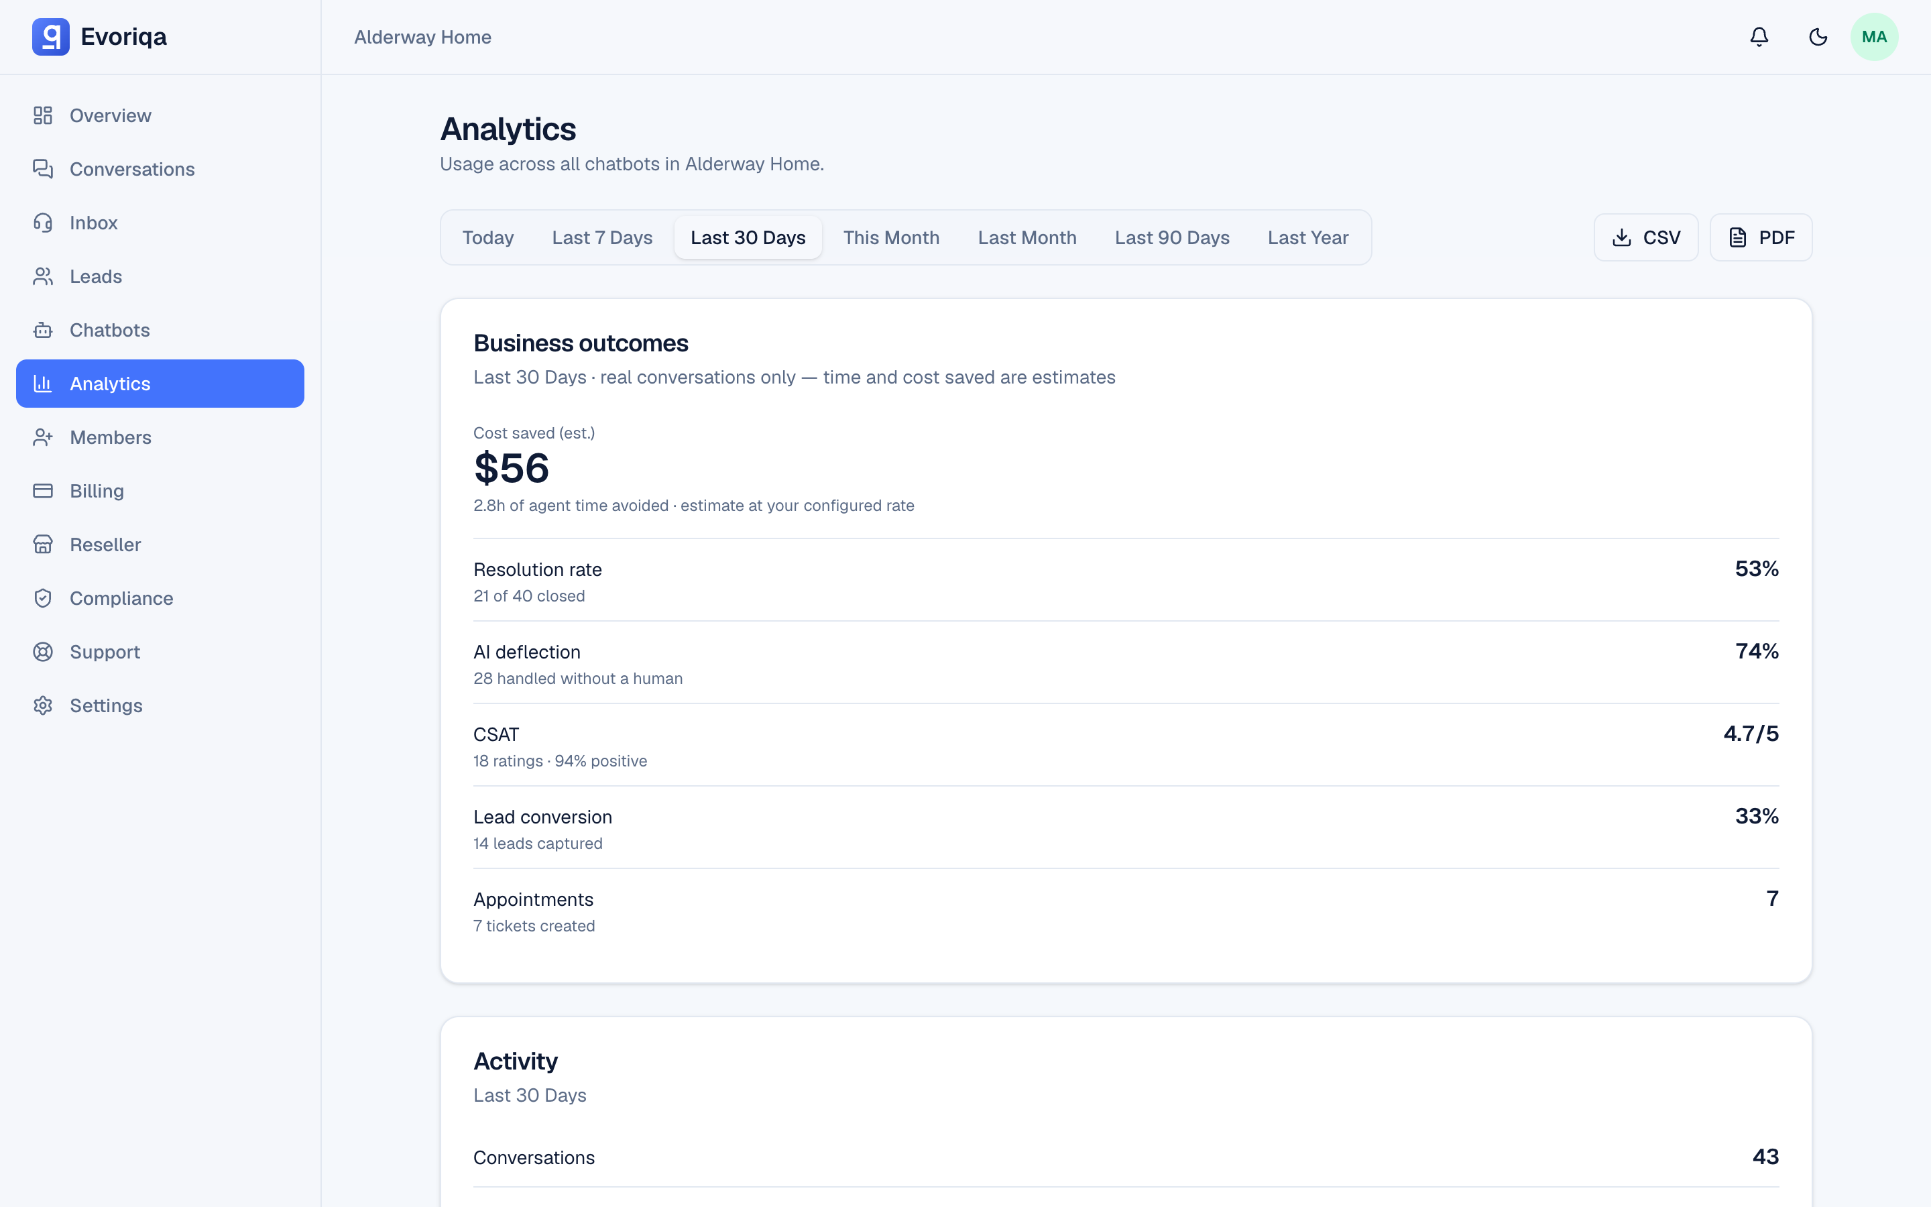Open Settings label in sidebar
The image size is (1931, 1207).
pos(106,705)
